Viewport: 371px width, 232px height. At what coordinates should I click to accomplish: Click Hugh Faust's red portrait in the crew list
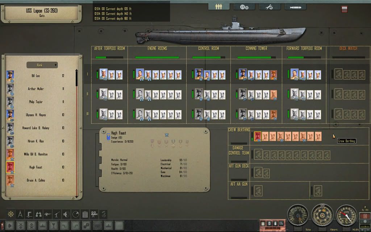pos(10,167)
